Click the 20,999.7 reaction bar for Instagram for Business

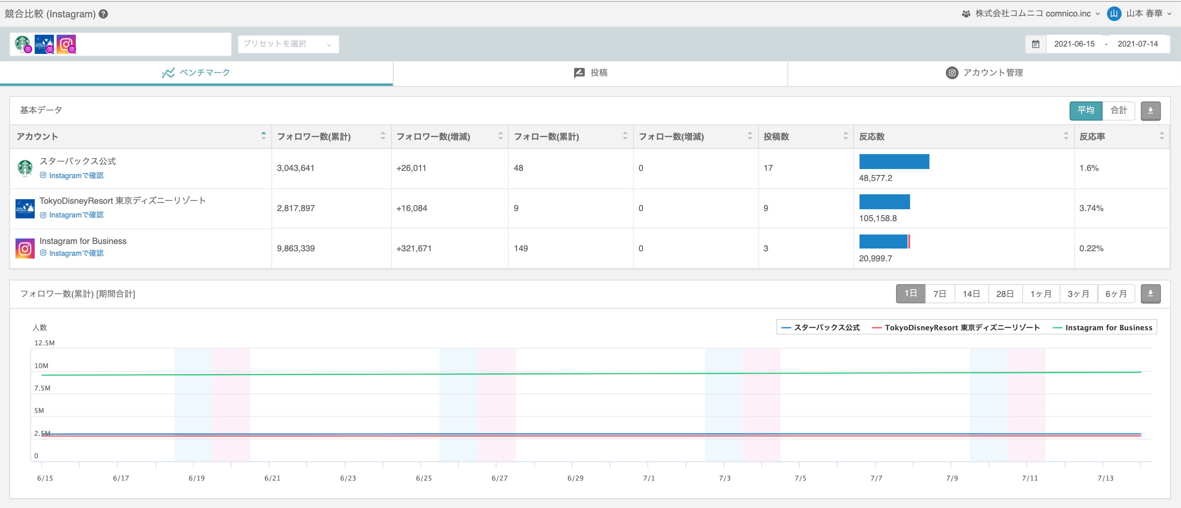coord(884,242)
